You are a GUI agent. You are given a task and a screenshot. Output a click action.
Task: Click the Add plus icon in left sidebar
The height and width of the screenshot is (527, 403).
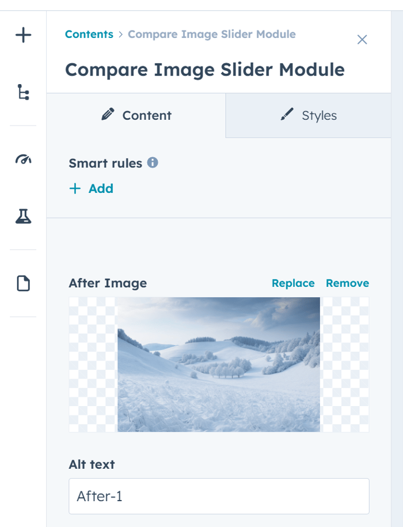click(x=23, y=35)
